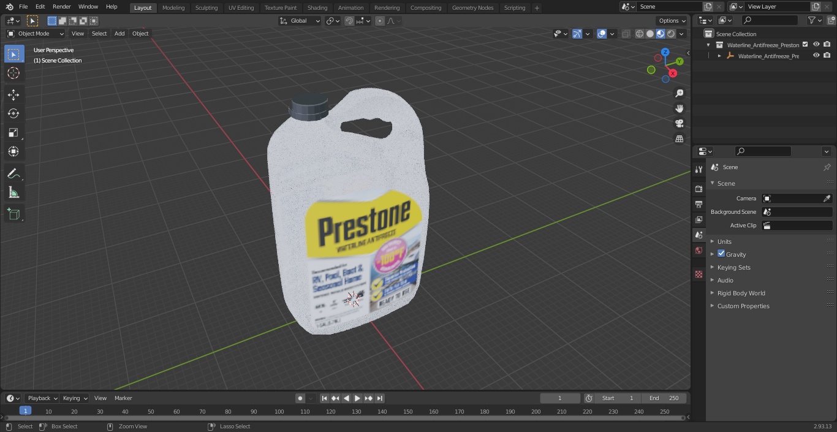837x432 pixels.
Task: Open the outliner filter dropdown
Action: click(814, 20)
